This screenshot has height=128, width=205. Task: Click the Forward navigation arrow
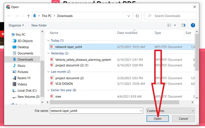[x=17, y=16]
